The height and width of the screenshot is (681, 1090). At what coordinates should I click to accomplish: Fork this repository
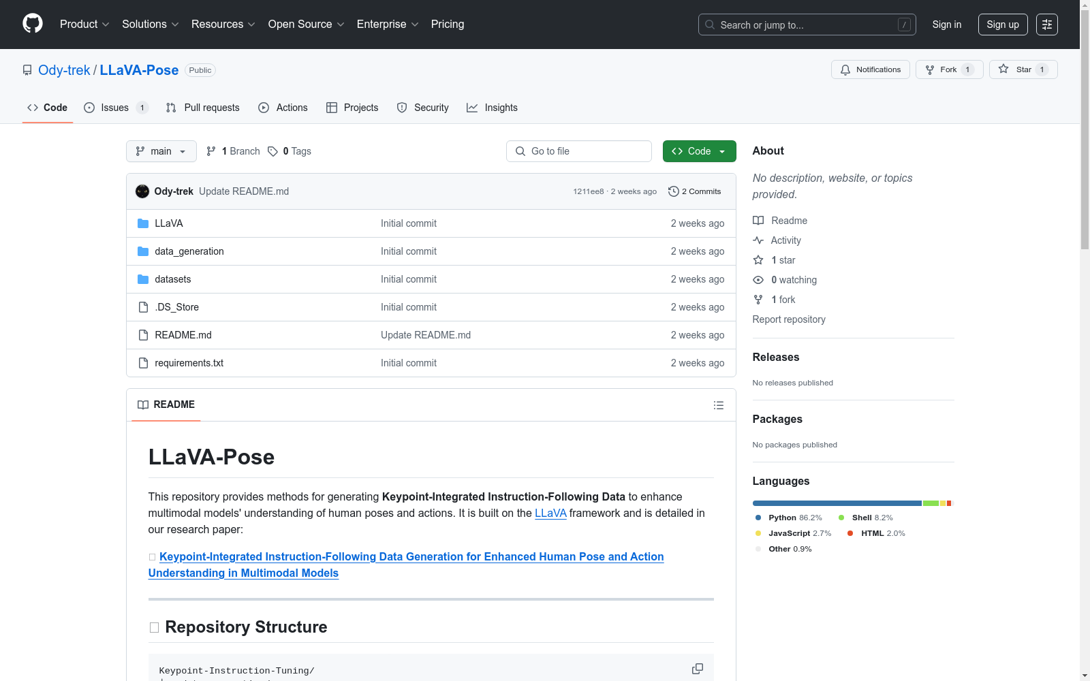coord(950,69)
